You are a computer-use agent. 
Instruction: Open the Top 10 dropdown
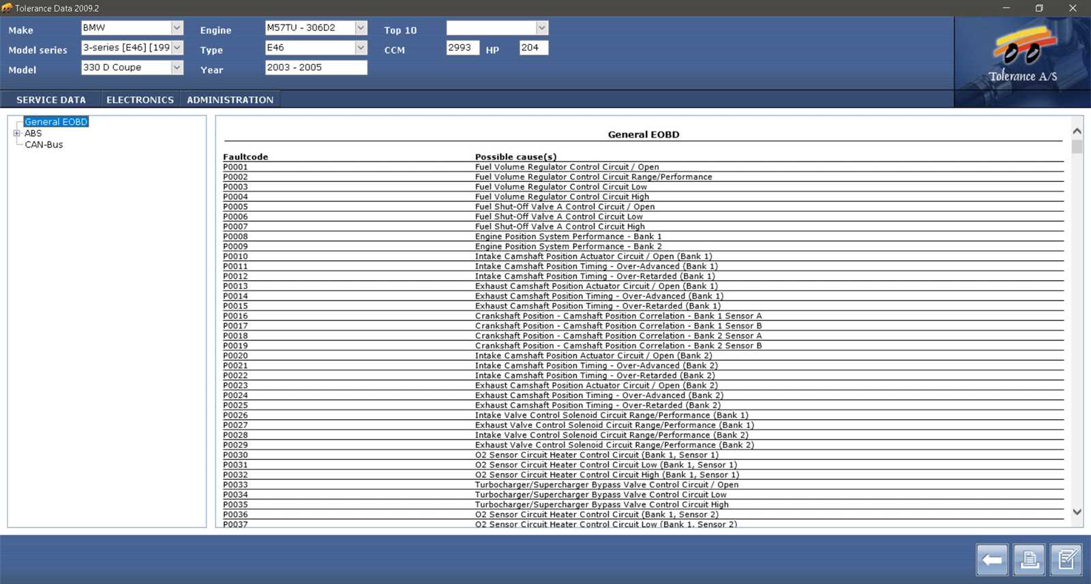coord(541,28)
